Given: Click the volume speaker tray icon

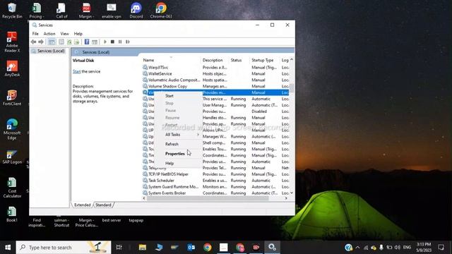Looking at the screenshot, I should (397, 248).
